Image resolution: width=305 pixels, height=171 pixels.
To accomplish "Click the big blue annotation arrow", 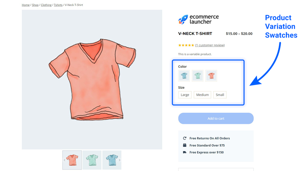I will [266, 64].
